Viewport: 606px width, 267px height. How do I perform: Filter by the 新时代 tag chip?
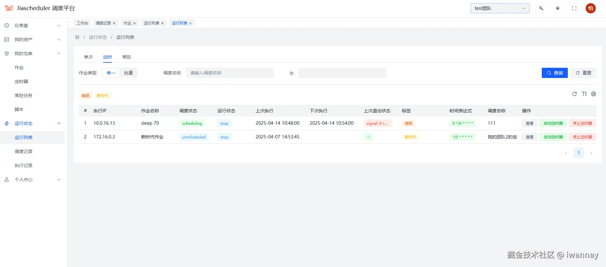point(102,96)
